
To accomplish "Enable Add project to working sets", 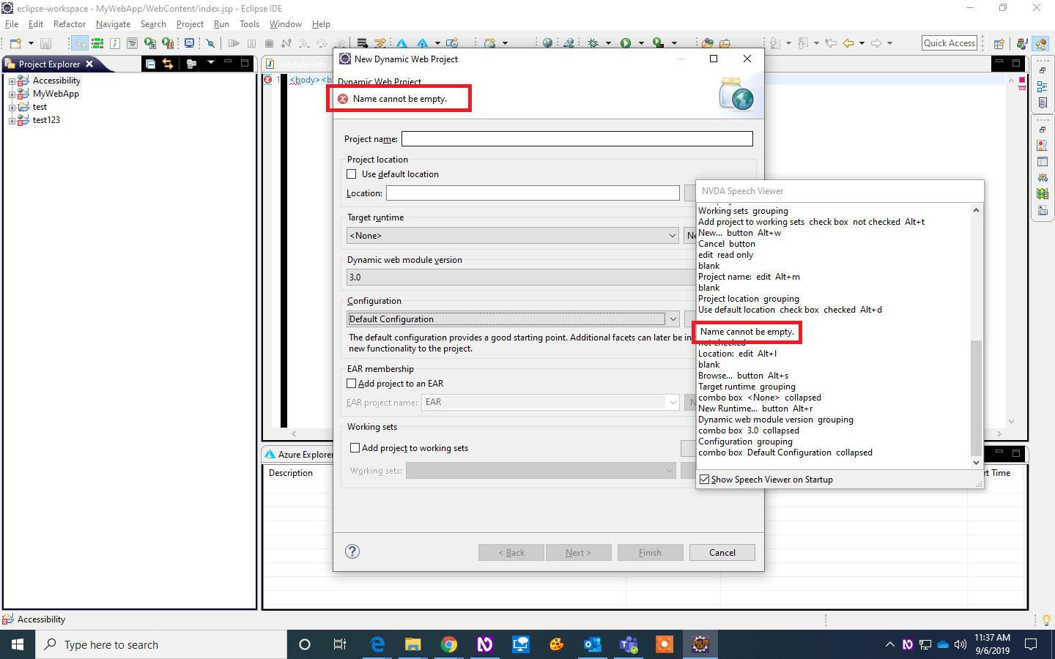I will (355, 447).
